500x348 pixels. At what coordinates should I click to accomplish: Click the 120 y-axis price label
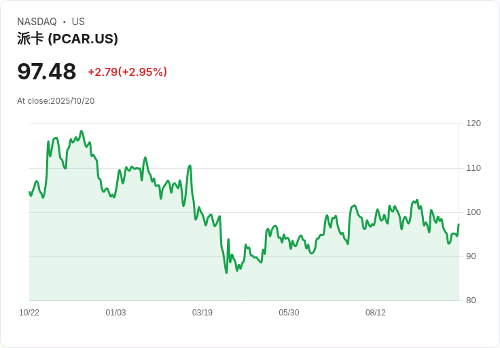click(x=474, y=123)
